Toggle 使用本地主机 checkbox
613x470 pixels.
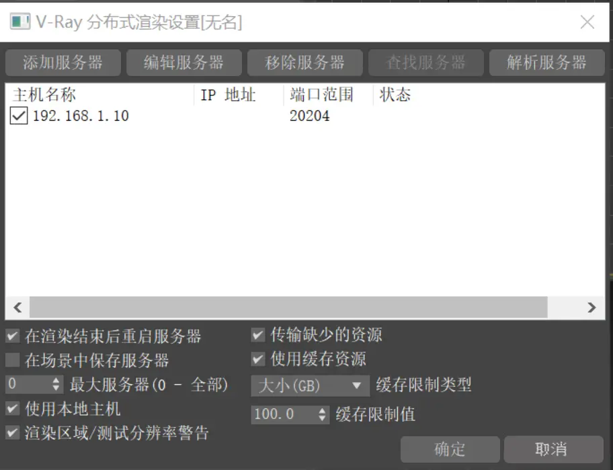coord(13,409)
